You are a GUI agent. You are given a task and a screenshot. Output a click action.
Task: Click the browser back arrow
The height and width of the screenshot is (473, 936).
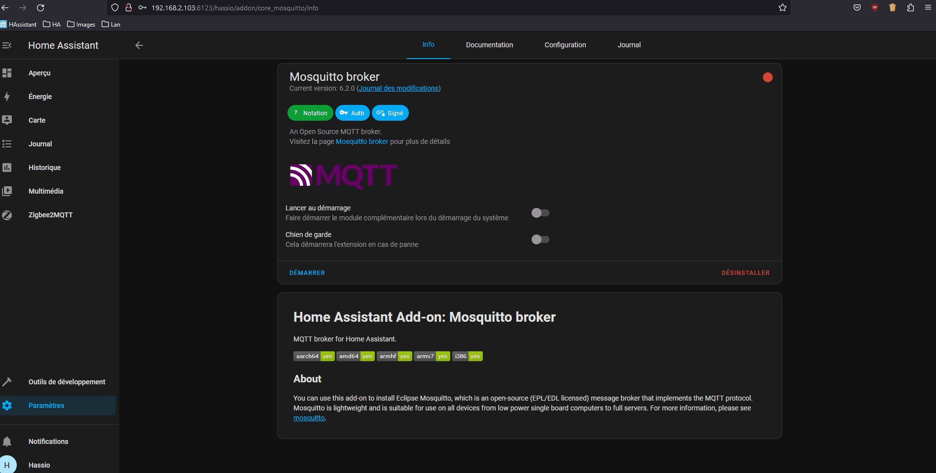(5, 8)
